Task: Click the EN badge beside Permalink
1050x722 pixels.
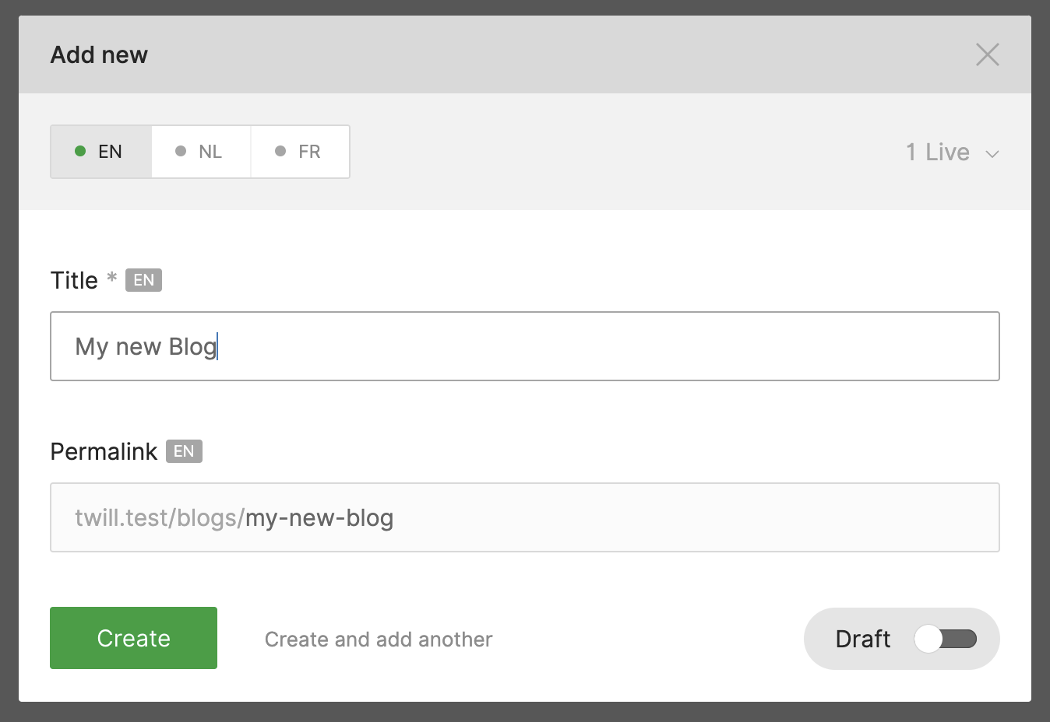Action: coord(184,451)
